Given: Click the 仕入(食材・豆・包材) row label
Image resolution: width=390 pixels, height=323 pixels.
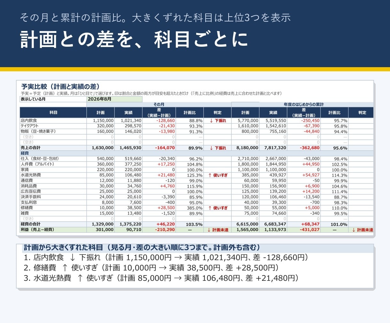Looking at the screenshot, I should (53, 159).
